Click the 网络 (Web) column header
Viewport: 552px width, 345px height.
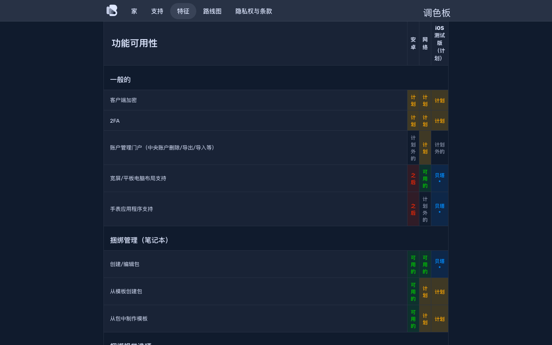425,43
